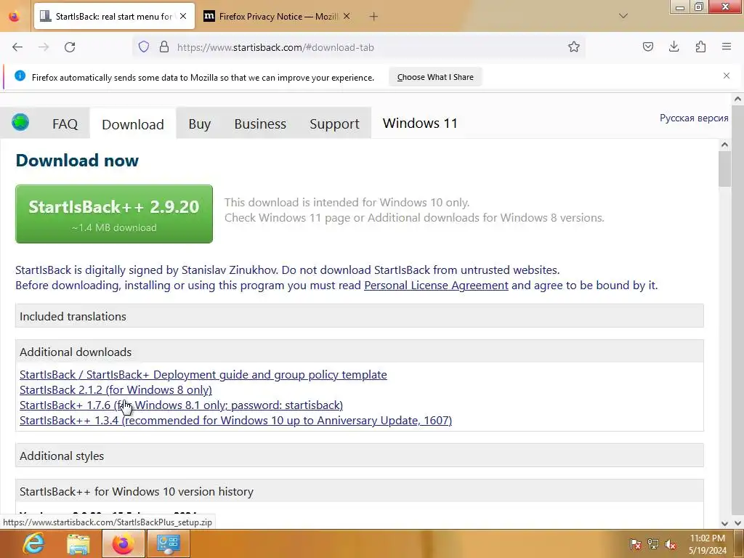Download StartIsBack++ 2.9.20 green button
The image size is (744, 558).
114,214
